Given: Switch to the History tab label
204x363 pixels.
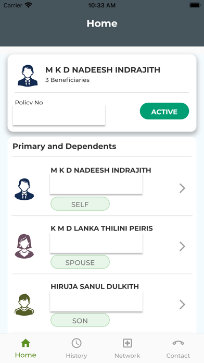Looking at the screenshot, I should tap(76, 356).
